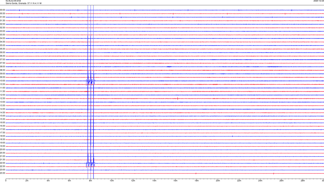
Task: Click the 18m tick on the time axis
Action: [x=197, y=181]
